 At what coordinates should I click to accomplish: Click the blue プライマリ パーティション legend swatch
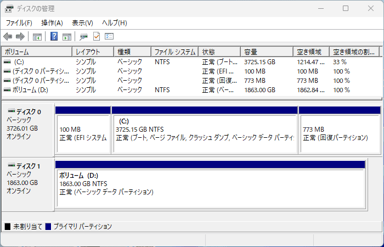point(48,227)
